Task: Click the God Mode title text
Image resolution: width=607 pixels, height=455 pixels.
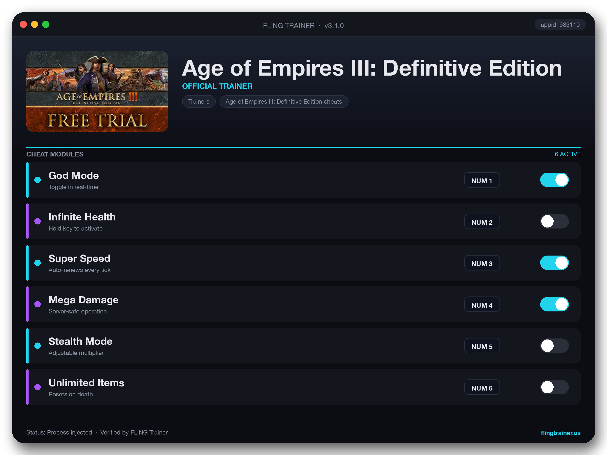Action: (x=74, y=175)
